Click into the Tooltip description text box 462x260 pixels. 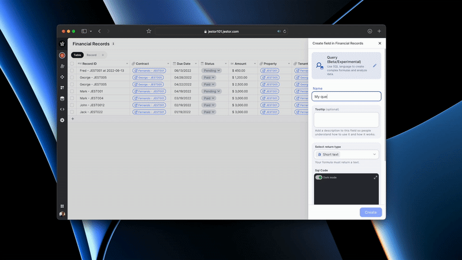point(346,120)
